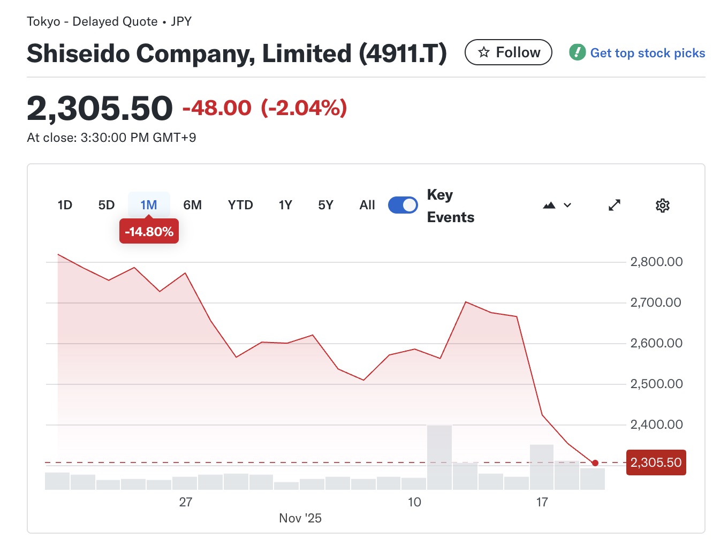Image resolution: width=728 pixels, height=546 pixels.
Task: Click the green top stock picks icon
Action: click(x=577, y=52)
